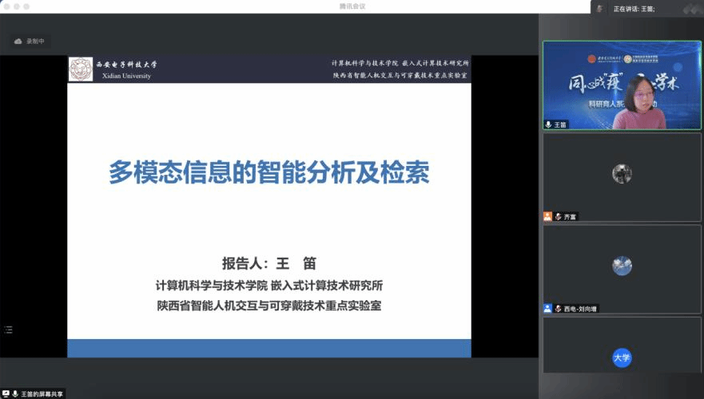Click the blue avatar badge beside 西电-刘向增
The height and width of the screenshot is (399, 704).
[x=547, y=308]
